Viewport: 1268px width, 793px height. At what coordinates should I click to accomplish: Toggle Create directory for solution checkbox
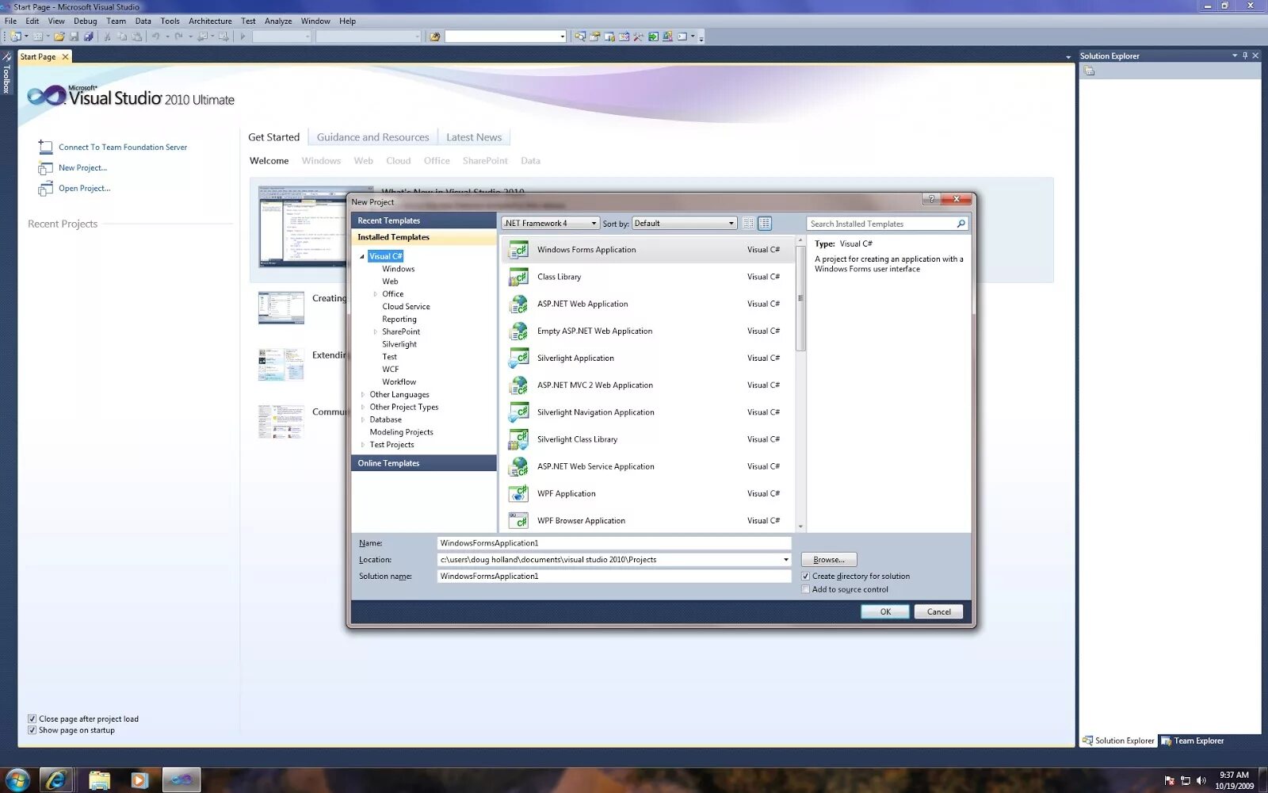[806, 577]
